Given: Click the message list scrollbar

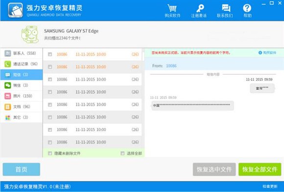Looking at the screenshot, I should (143, 57).
